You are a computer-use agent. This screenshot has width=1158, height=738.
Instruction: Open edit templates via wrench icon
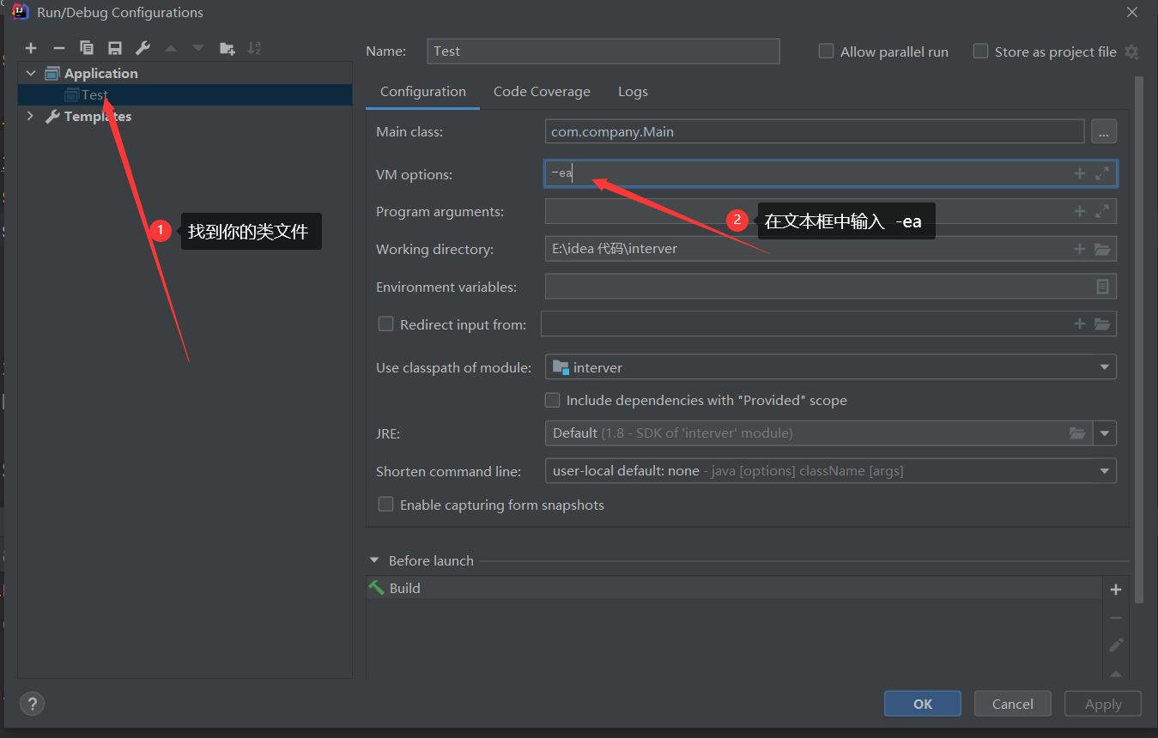click(x=142, y=48)
